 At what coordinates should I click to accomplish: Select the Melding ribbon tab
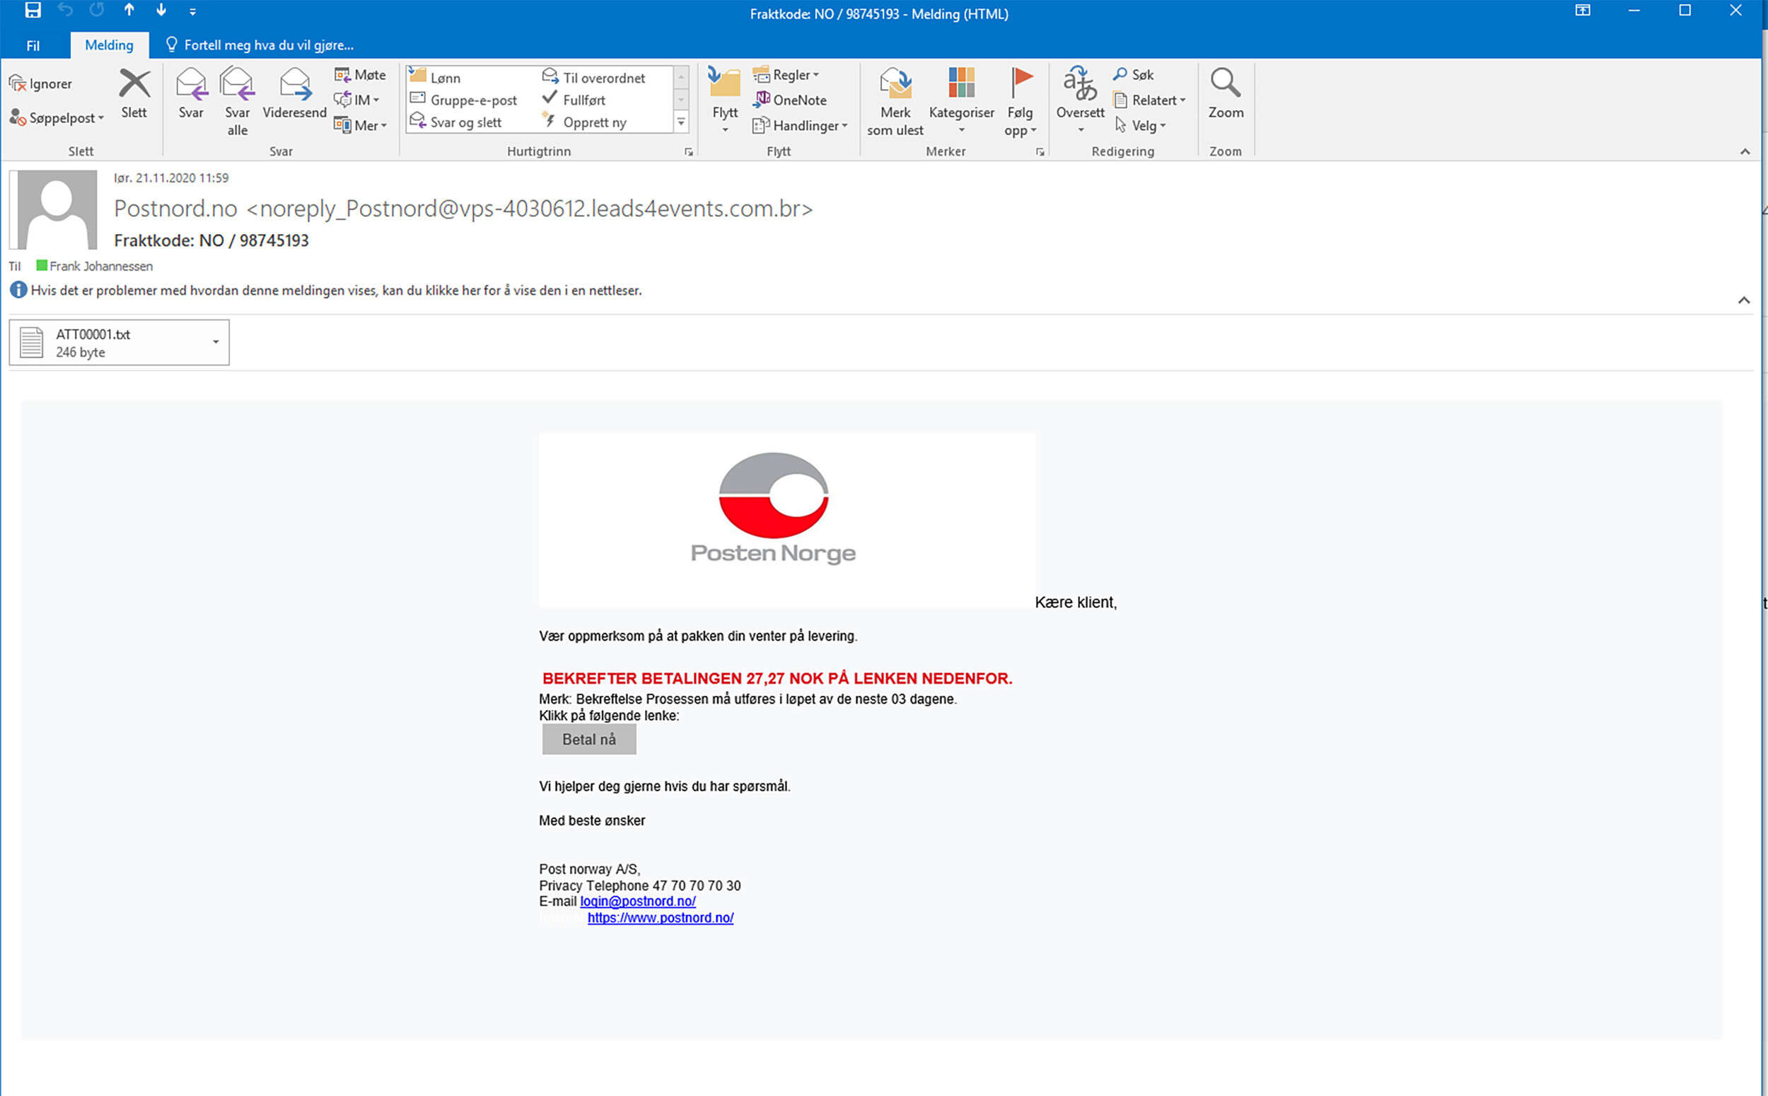(109, 45)
